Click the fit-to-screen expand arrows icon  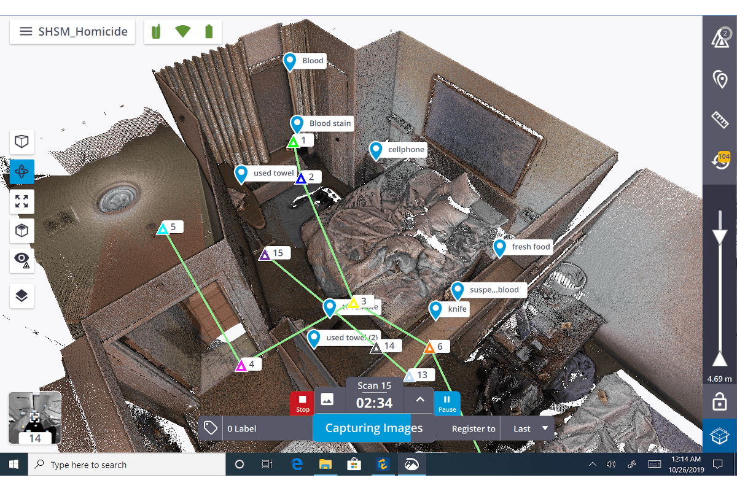click(21, 201)
